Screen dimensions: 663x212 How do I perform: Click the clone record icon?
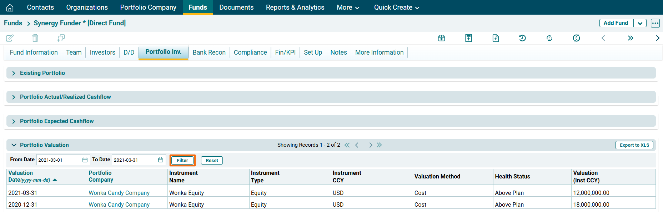[x=61, y=38]
